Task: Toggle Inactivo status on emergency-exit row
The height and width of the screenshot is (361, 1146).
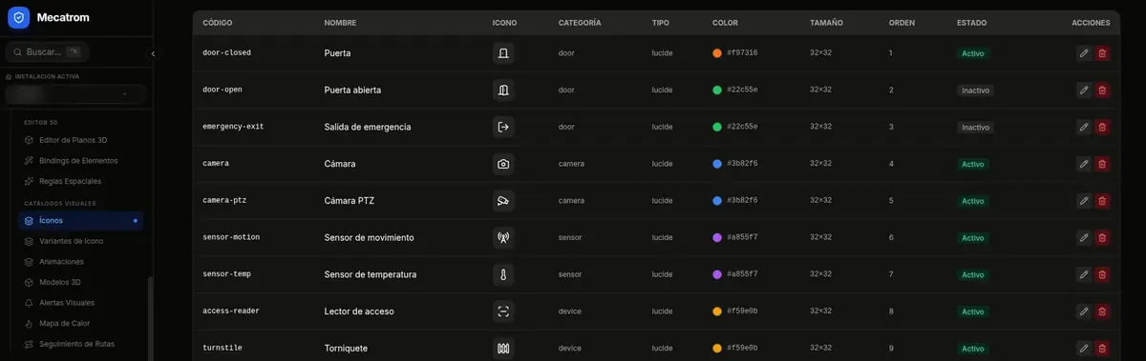Action: click(975, 128)
